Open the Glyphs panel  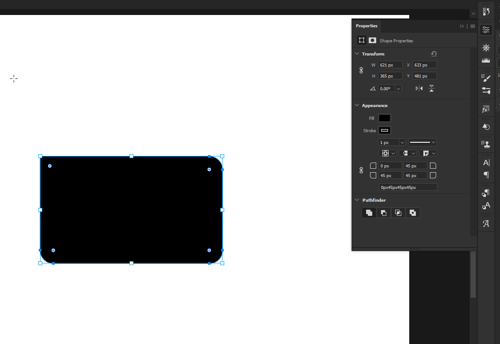click(486, 223)
